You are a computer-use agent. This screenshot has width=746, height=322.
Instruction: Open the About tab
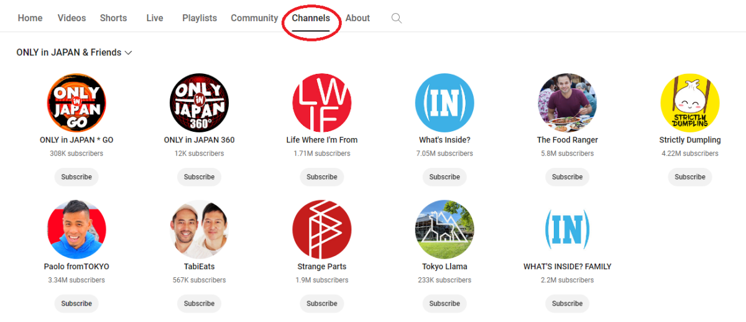[x=357, y=18]
